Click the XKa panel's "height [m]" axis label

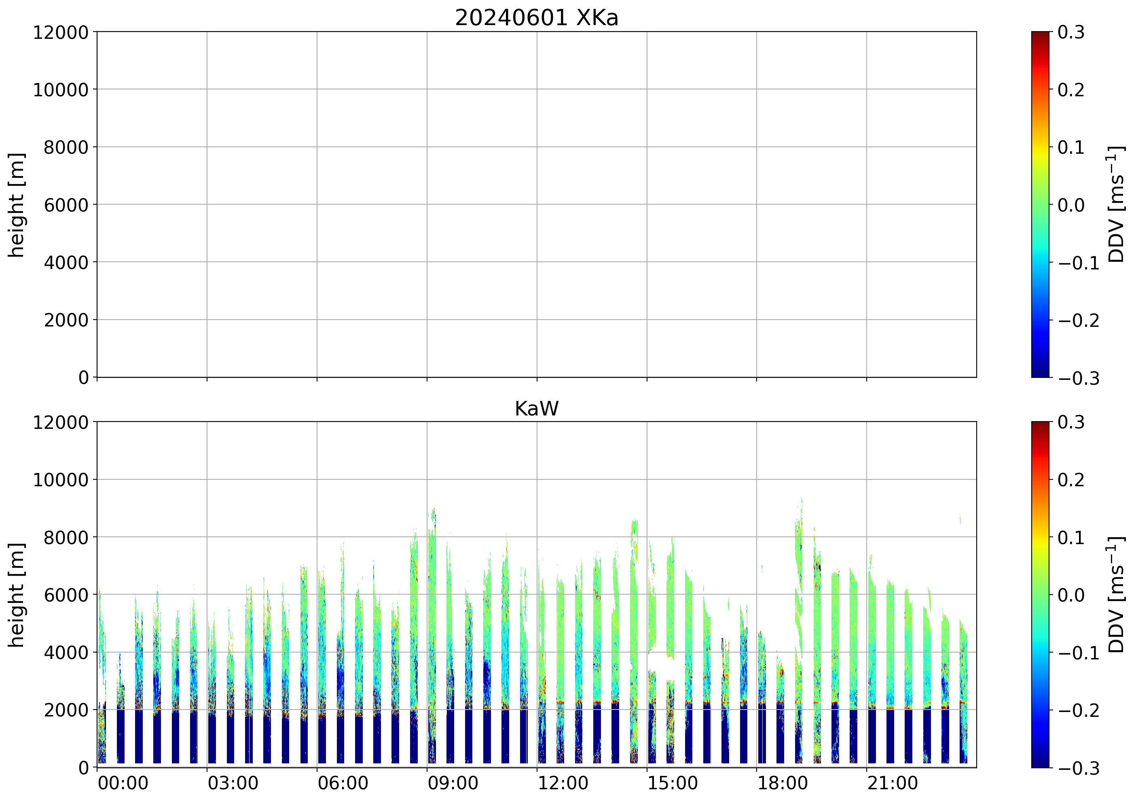(x=17, y=205)
